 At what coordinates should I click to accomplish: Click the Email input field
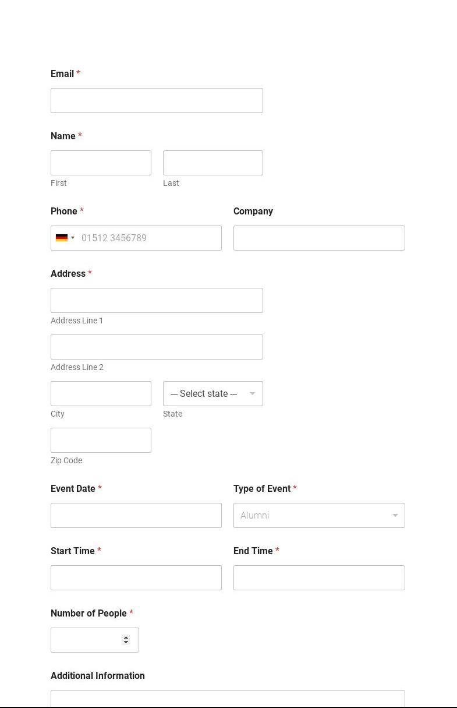click(157, 101)
